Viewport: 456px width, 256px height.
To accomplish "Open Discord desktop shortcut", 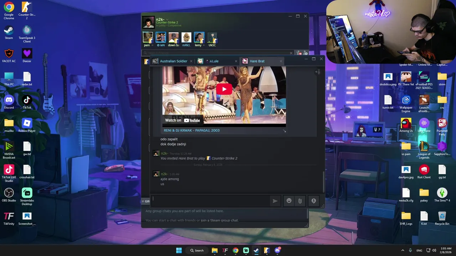I will pyautogui.click(x=9, y=102).
